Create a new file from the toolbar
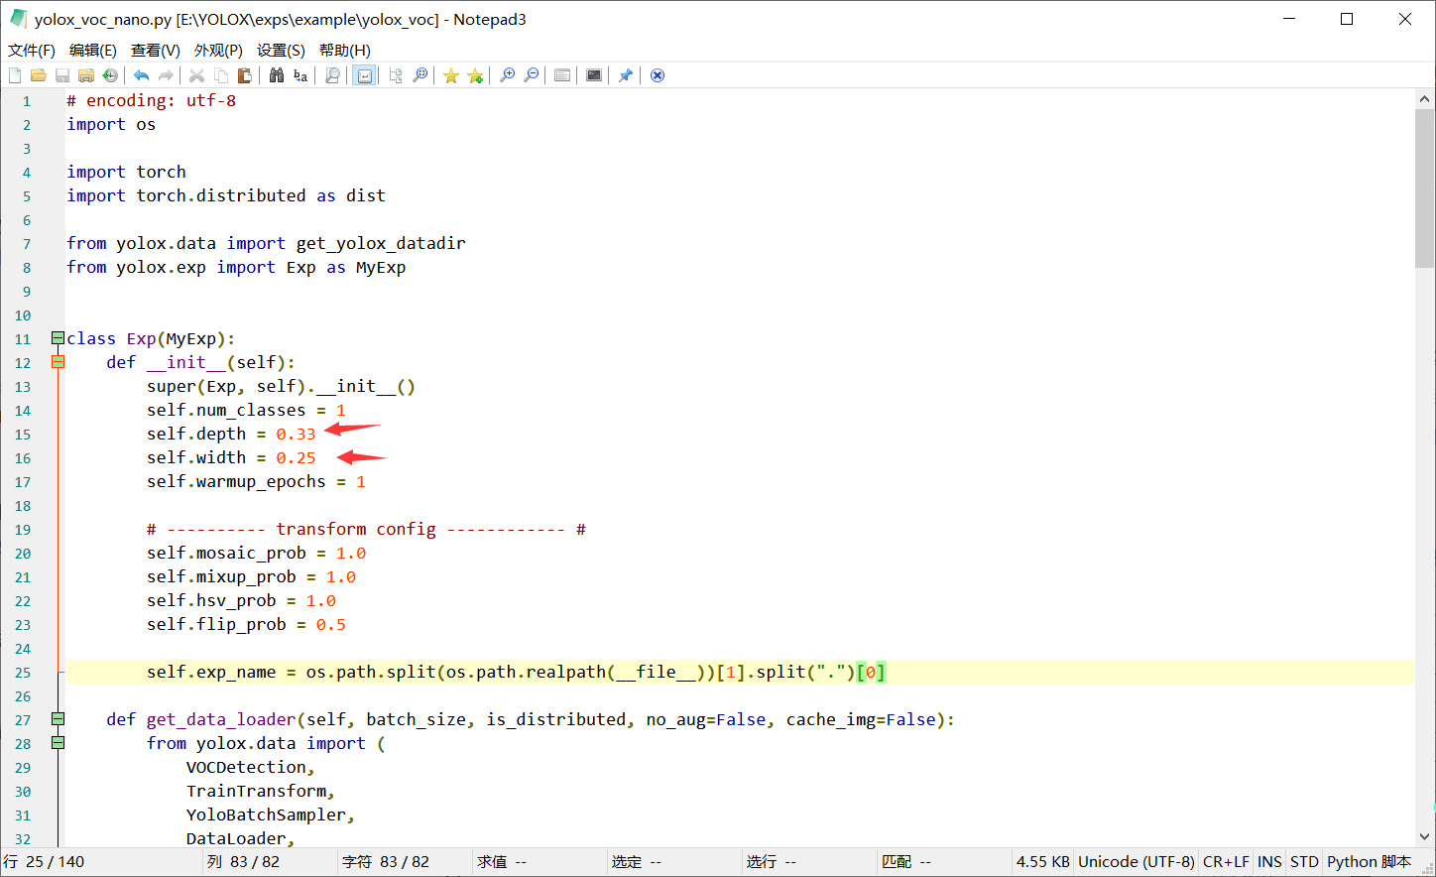1436x877 pixels. (15, 75)
